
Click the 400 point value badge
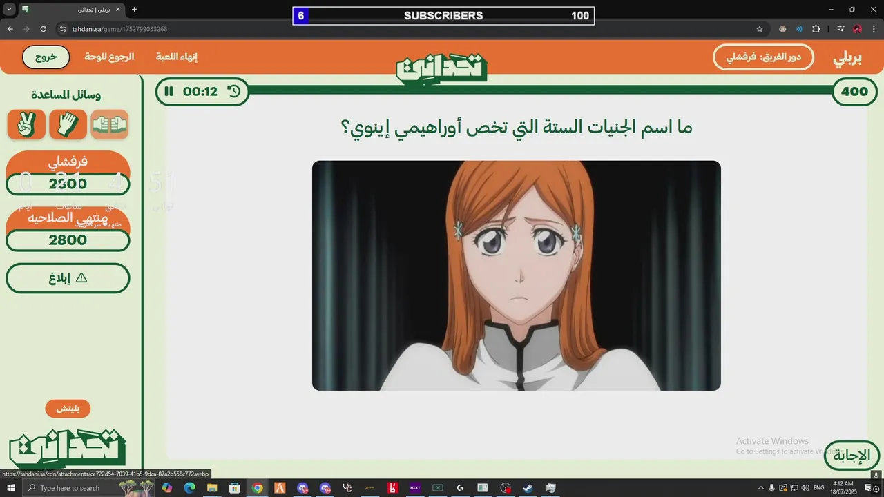854,92
